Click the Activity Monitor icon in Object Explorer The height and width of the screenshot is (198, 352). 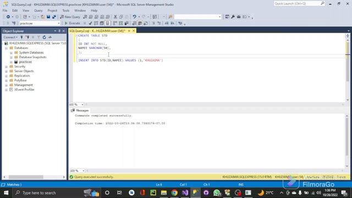[50, 37]
